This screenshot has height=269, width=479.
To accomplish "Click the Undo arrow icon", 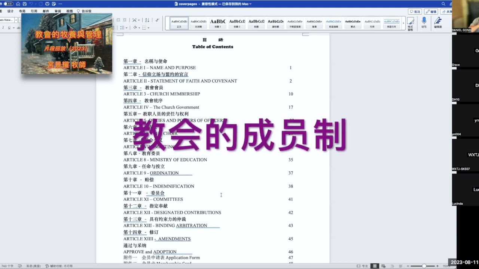I will pos(32,4).
